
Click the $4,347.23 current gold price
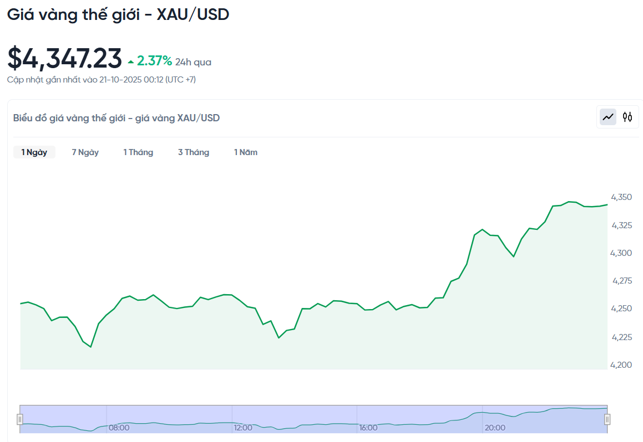coord(64,59)
